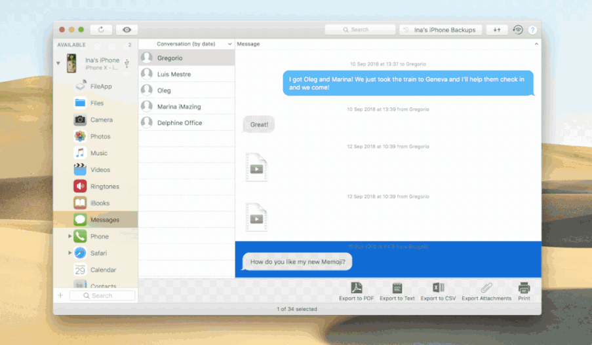The image size is (592, 345).
Task: Open Ina's iPhone Backups button
Action: coord(441,30)
